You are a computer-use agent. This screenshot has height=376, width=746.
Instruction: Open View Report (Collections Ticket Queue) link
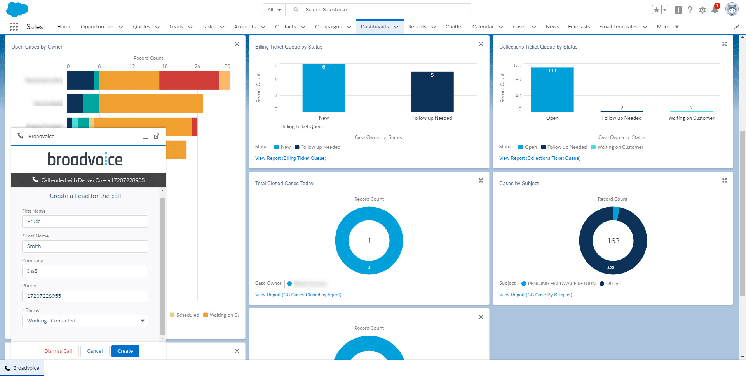tap(540, 158)
